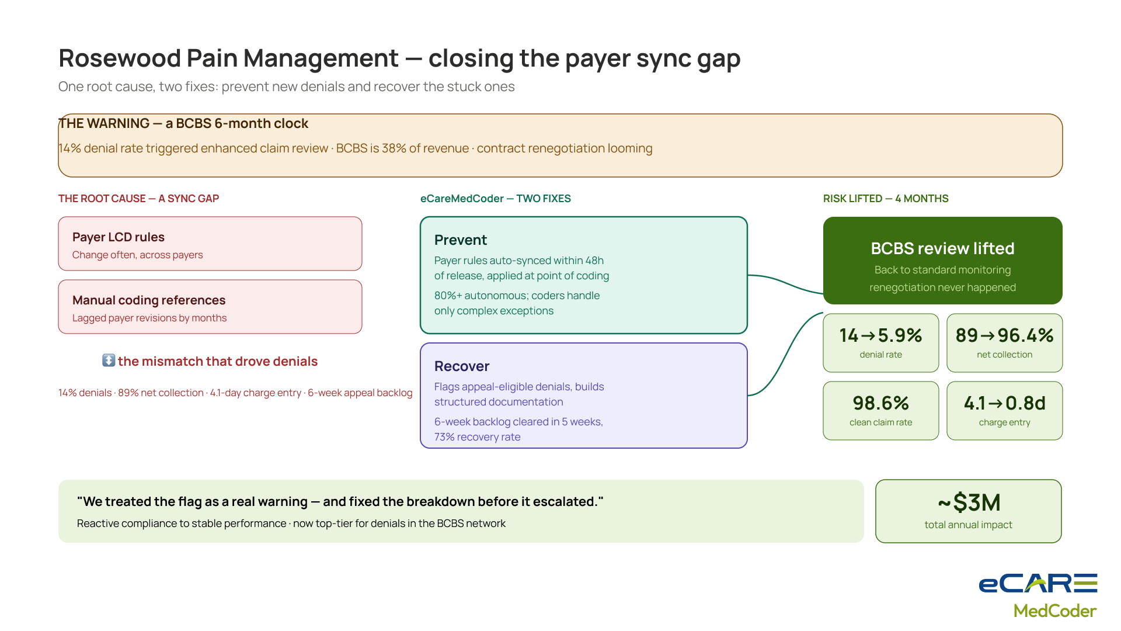Screen dimensions: 1121x631
Task: Select 'Change often, across payers' text
Action: pos(137,255)
